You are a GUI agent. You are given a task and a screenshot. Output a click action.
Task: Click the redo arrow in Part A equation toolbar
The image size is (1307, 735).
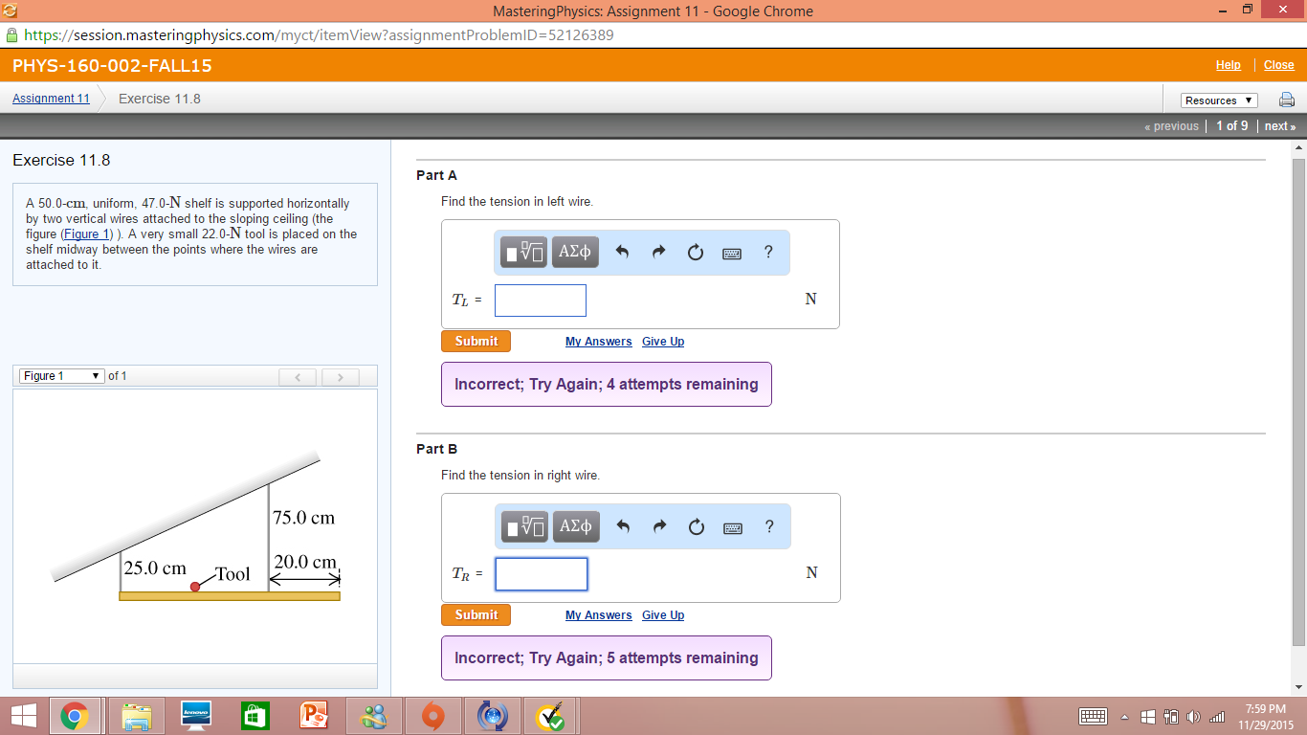[658, 252]
